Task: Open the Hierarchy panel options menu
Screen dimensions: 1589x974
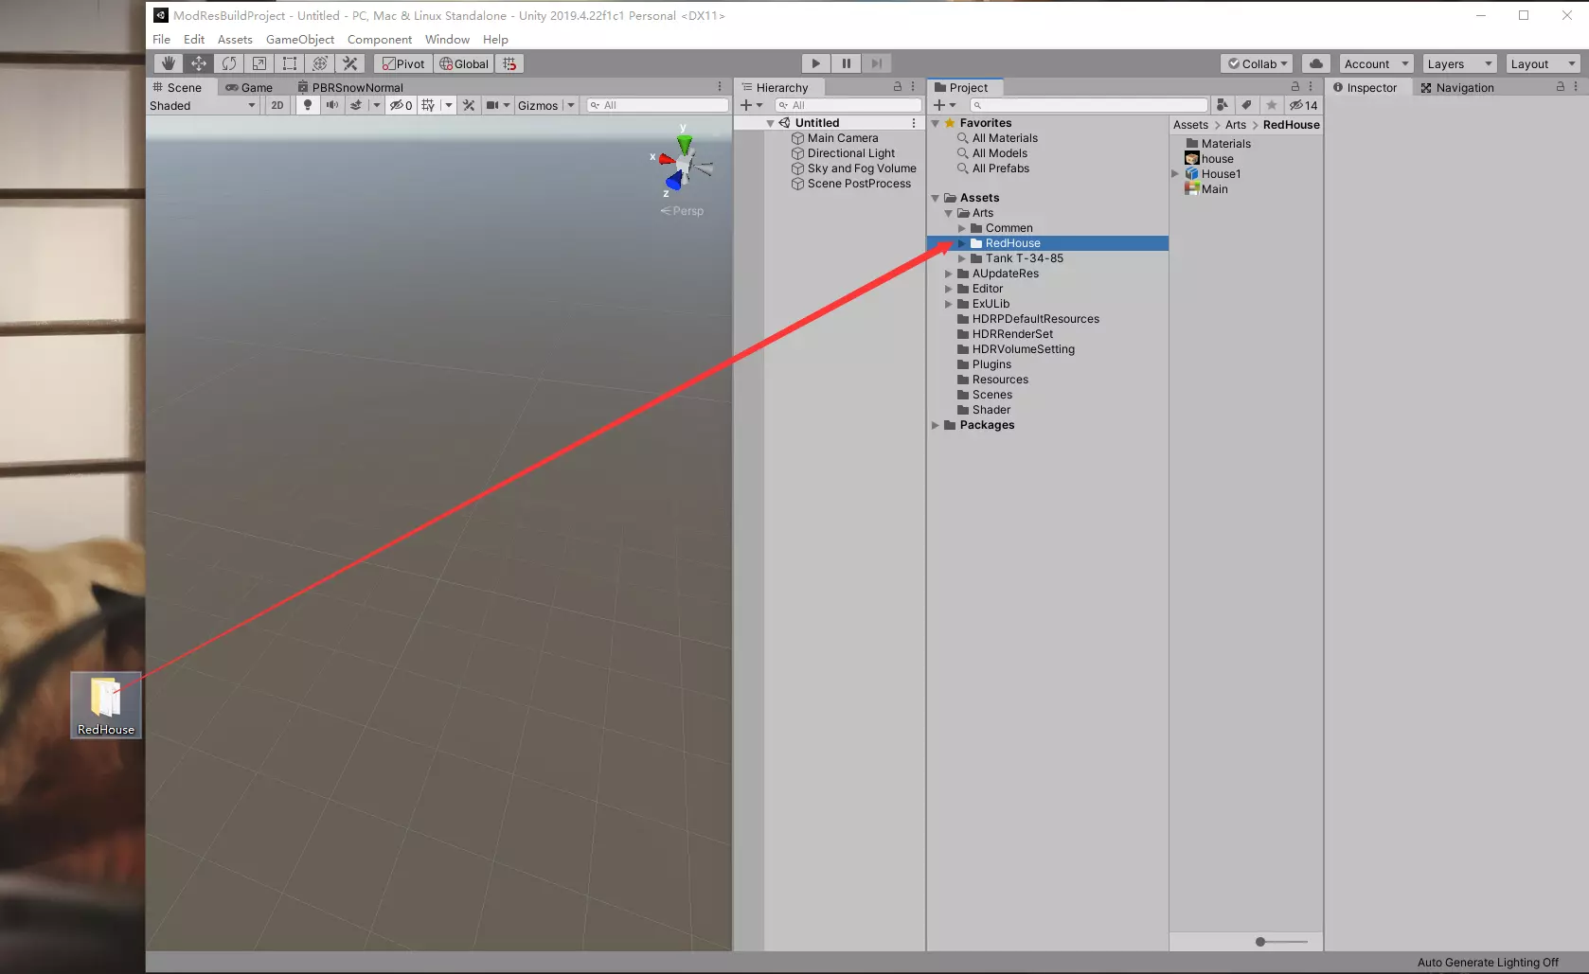Action: point(913,87)
